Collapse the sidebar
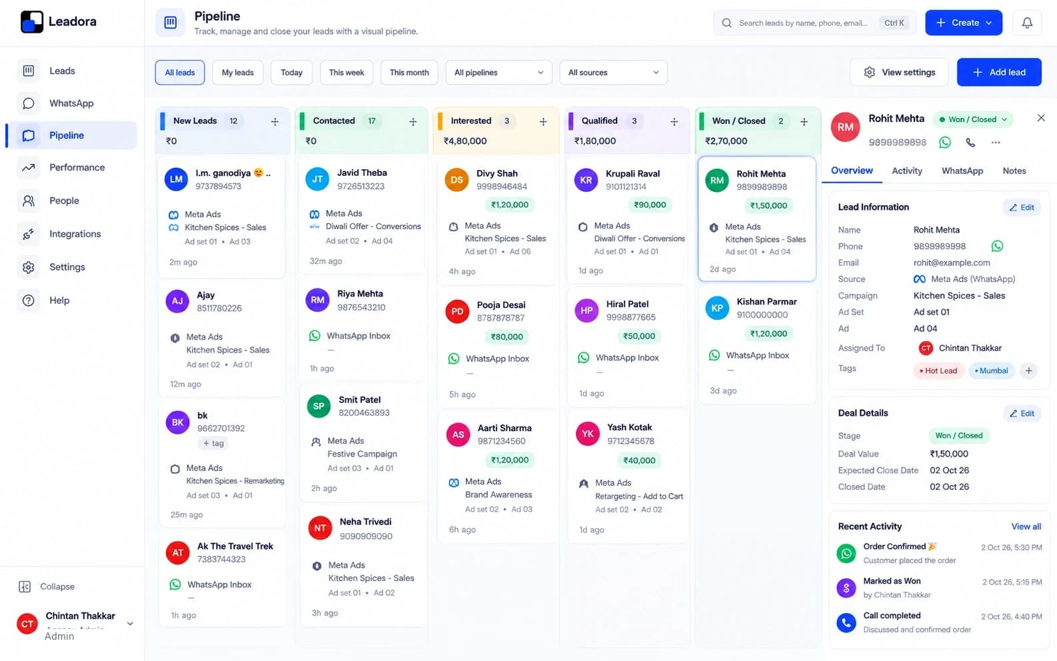Screen dimensions: 1057x661 pyautogui.click(x=47, y=586)
